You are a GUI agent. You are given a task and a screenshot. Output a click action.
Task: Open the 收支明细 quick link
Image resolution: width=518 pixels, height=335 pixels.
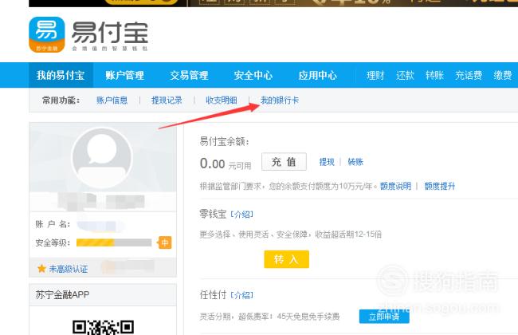point(222,100)
